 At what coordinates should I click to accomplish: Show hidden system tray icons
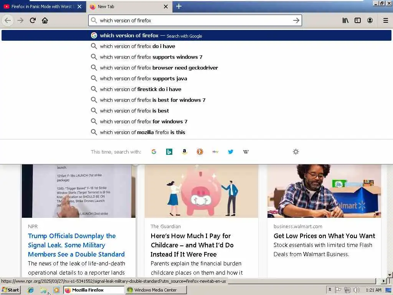pyautogui.click(x=330, y=290)
